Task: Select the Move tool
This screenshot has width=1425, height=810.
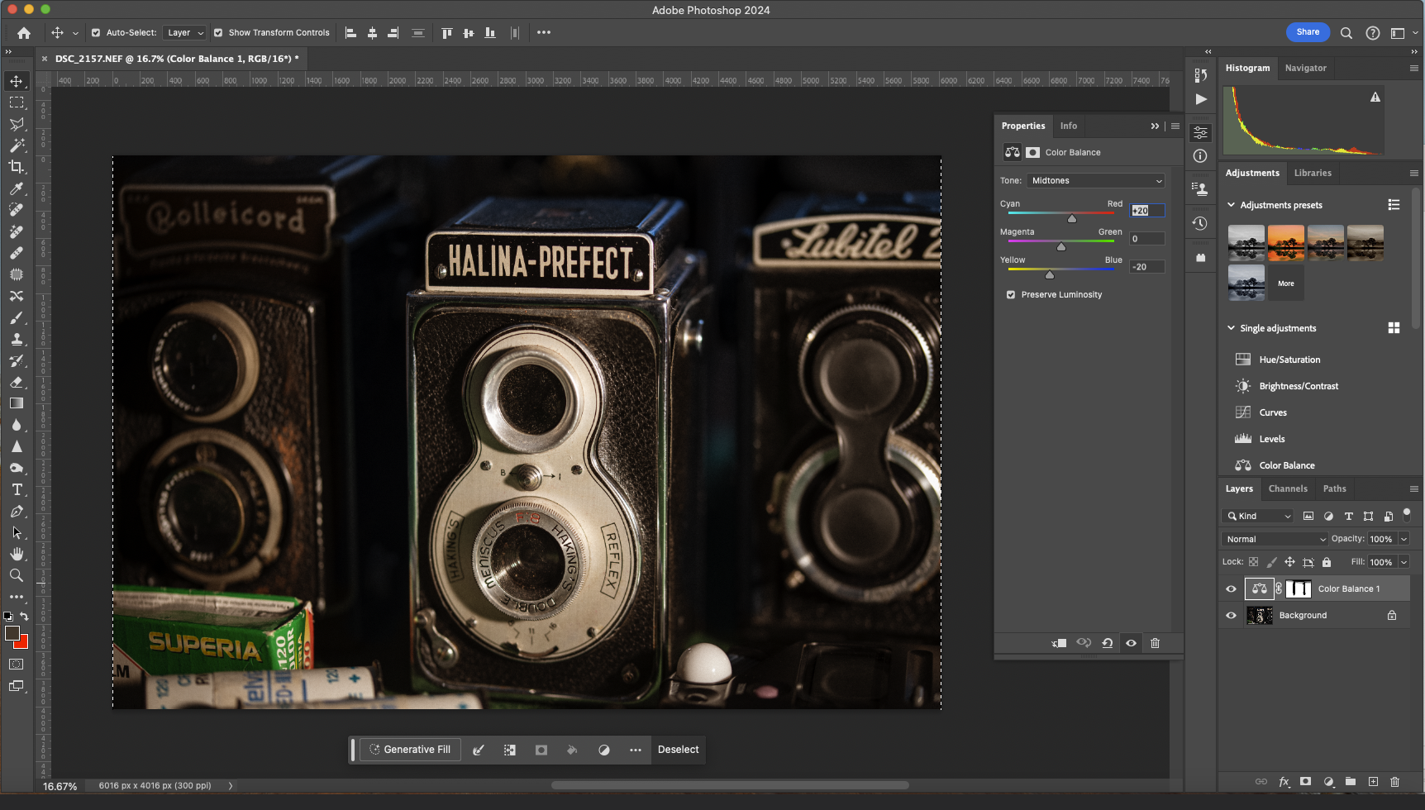Action: [x=17, y=81]
